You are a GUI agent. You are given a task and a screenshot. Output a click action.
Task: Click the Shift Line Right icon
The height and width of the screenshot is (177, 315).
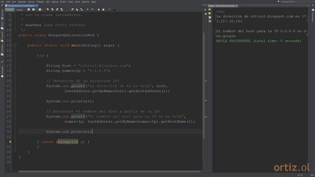tap(92, 10)
